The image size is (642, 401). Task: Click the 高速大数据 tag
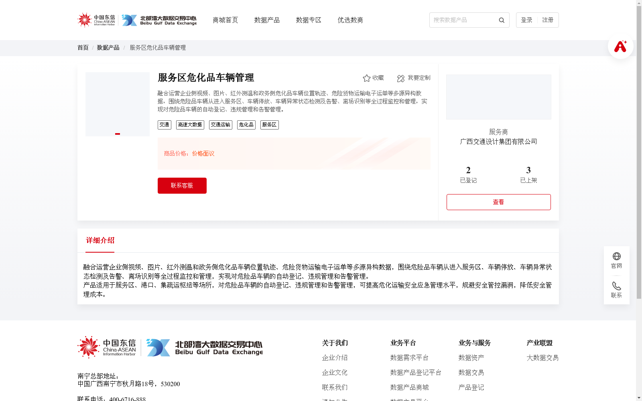190,125
